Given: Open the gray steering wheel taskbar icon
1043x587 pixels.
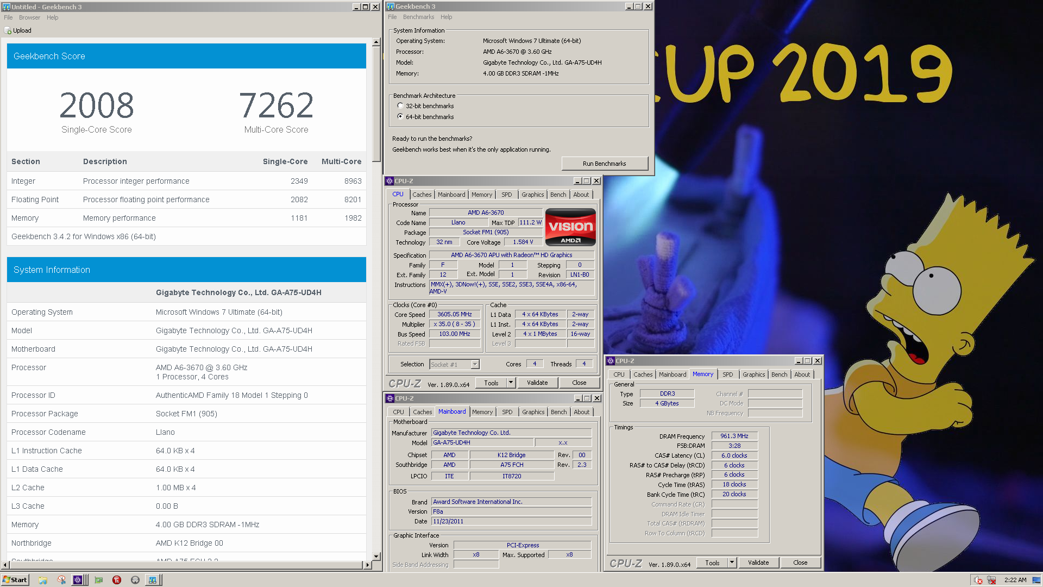Looking at the screenshot, I should [135, 580].
